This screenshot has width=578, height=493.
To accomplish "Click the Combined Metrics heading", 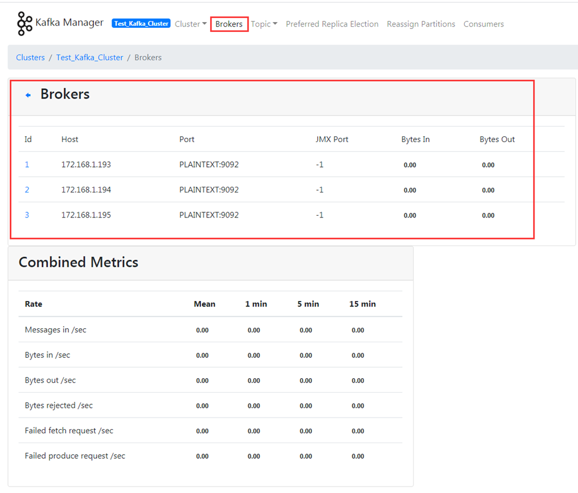I will point(78,262).
